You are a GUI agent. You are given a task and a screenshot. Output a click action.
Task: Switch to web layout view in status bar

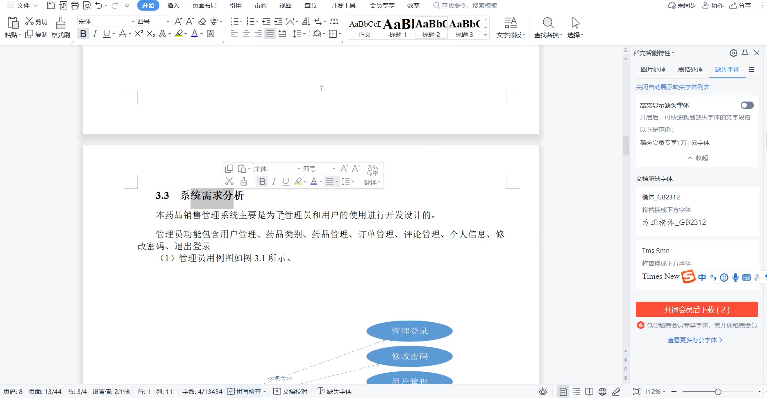602,391
